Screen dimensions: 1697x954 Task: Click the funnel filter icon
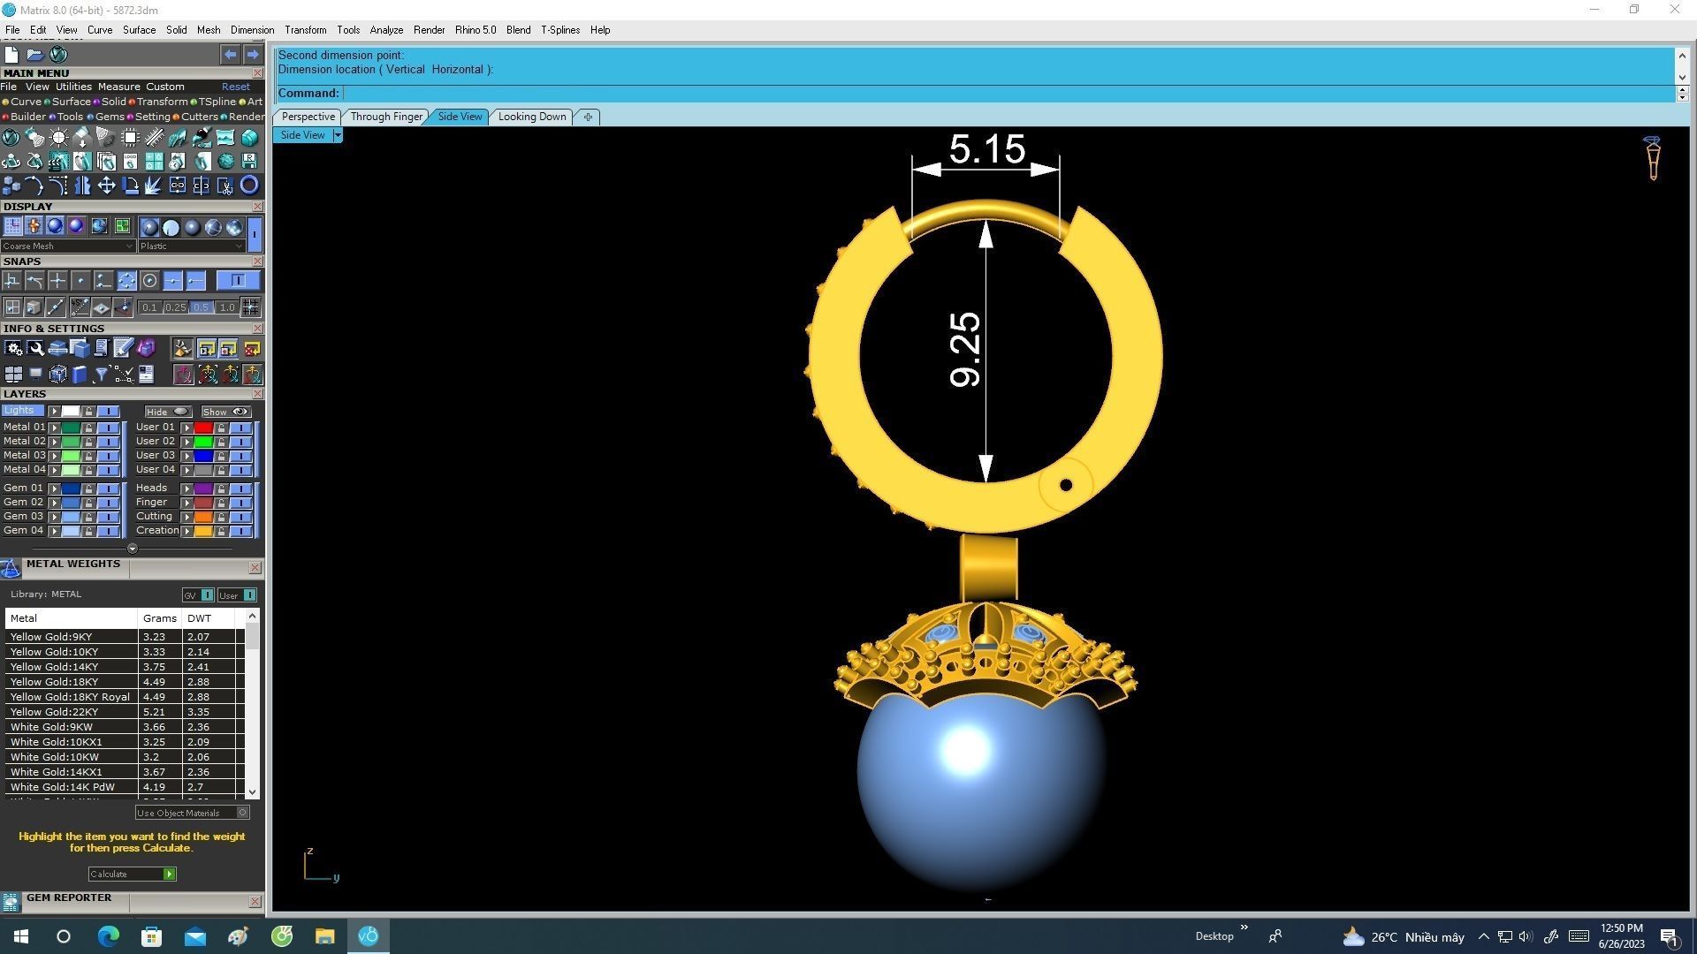pos(101,375)
